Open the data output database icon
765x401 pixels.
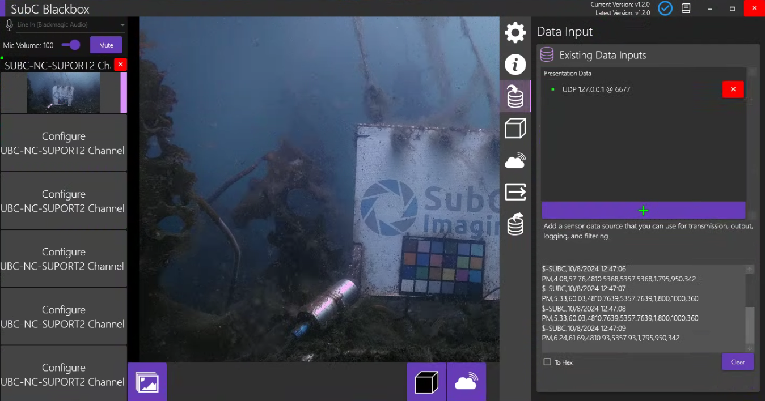click(x=515, y=224)
